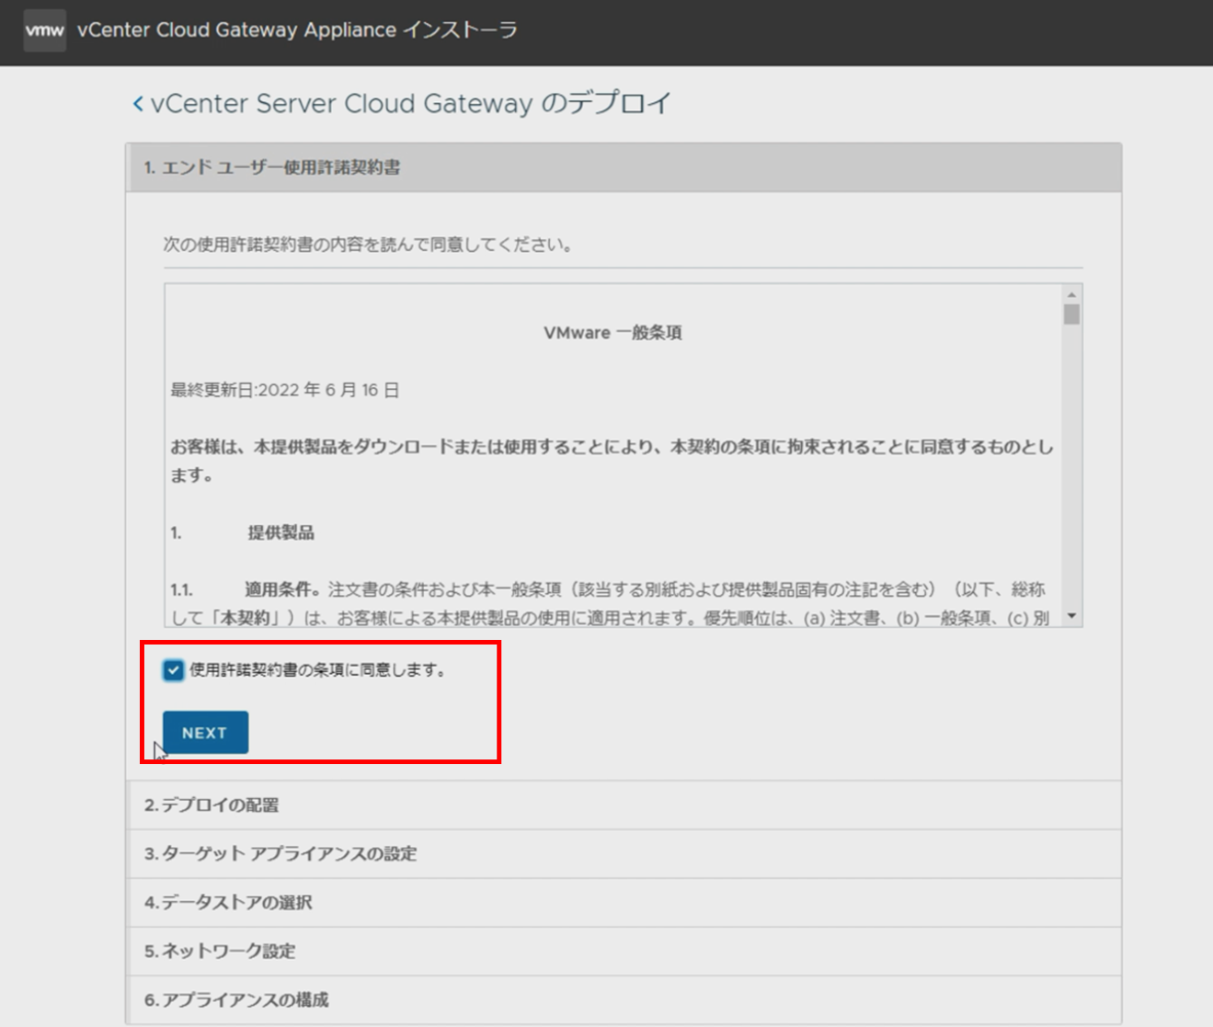Collapse the 1. エンド ユーザー使用許諾契約書 section header
1213x1027 pixels.
pyautogui.click(x=624, y=167)
